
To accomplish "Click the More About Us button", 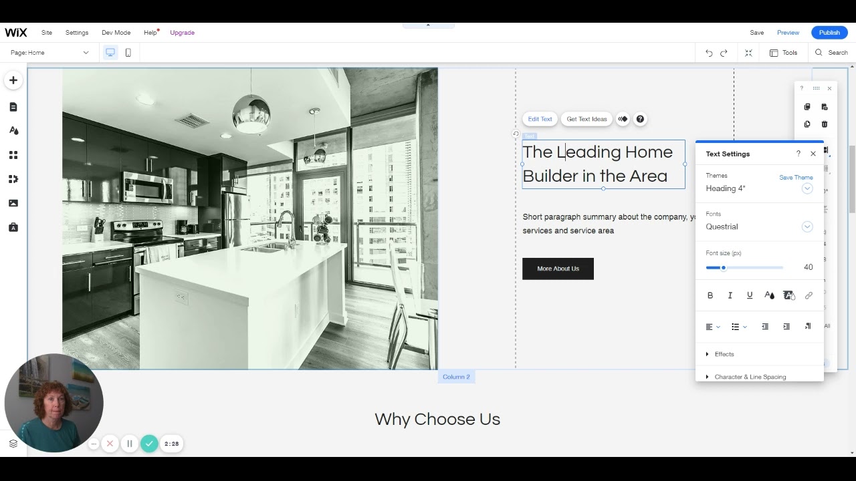I will pos(558,269).
